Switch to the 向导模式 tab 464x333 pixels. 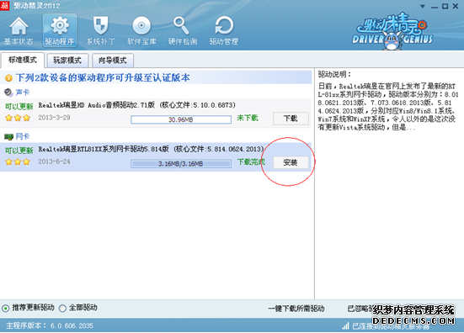point(113,61)
